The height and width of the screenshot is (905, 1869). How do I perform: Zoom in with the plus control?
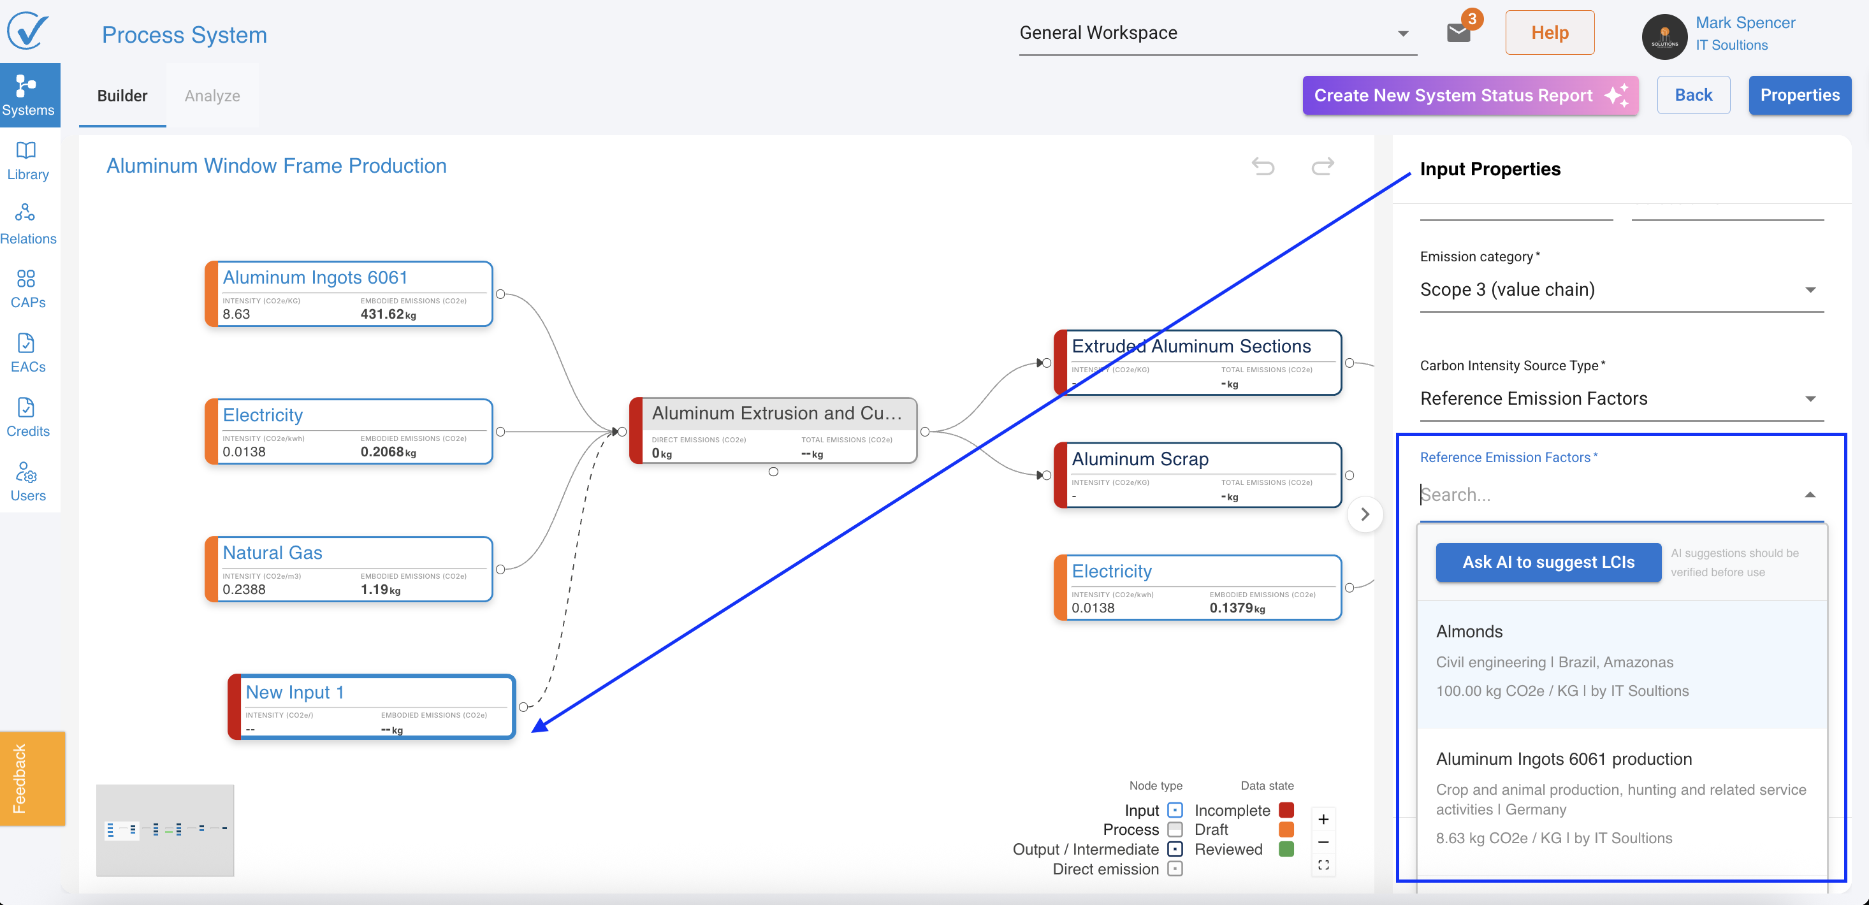[1323, 820]
